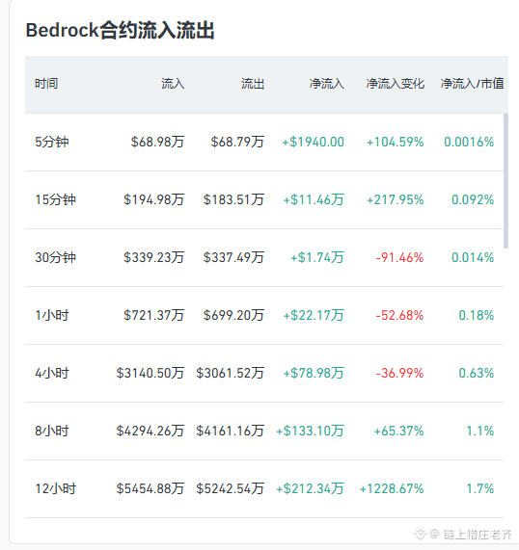
Task: Click the $3140.50万 inflow value
Action: 150,373
